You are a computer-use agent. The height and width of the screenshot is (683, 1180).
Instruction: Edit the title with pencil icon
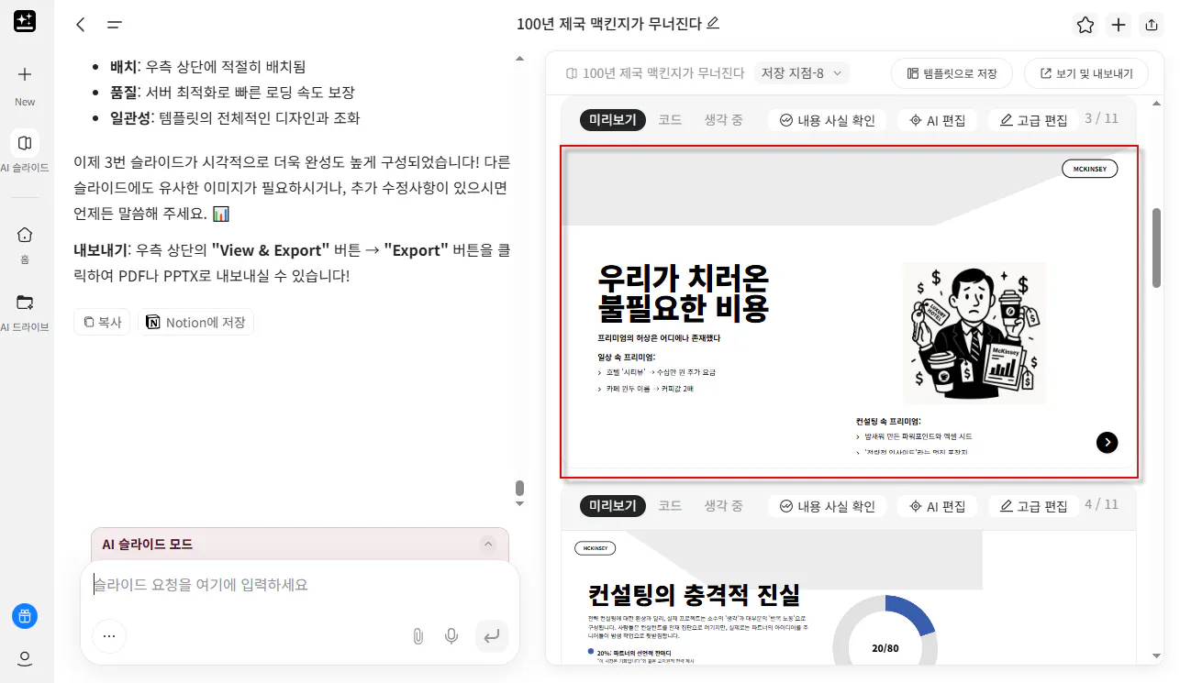714,23
